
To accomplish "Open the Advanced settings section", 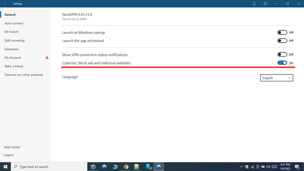I will tap(11, 49).
